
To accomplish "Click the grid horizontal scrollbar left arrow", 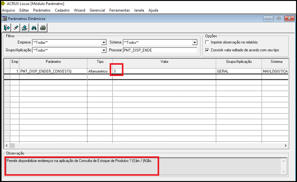I will coord(7,145).
